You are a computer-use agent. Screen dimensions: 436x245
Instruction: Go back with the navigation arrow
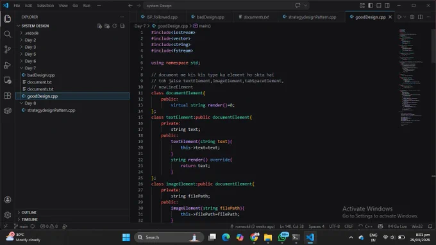130,6
